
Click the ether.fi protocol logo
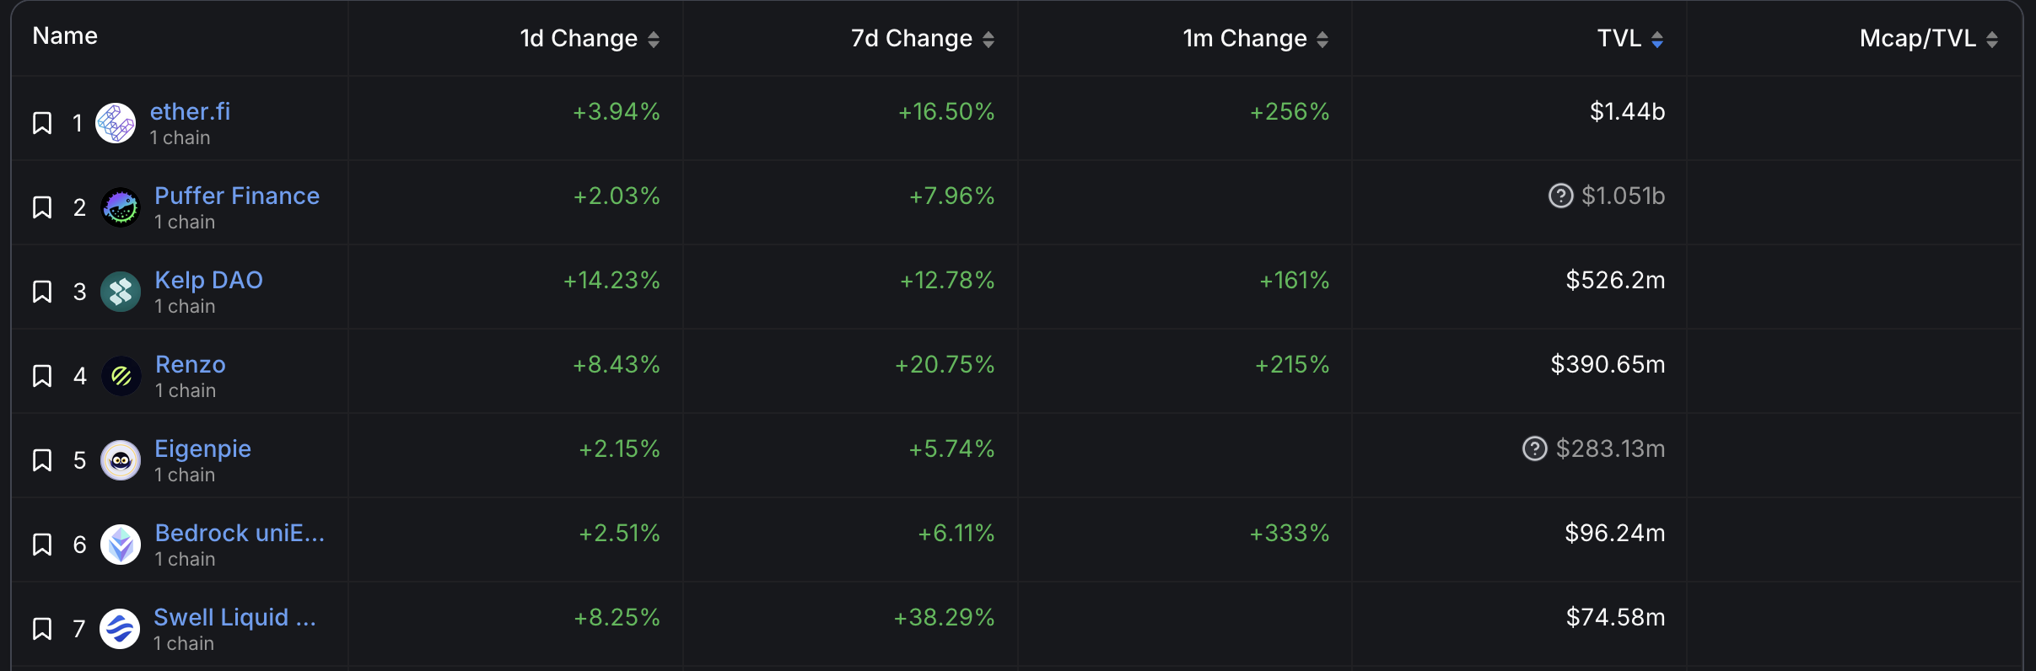[x=116, y=123]
